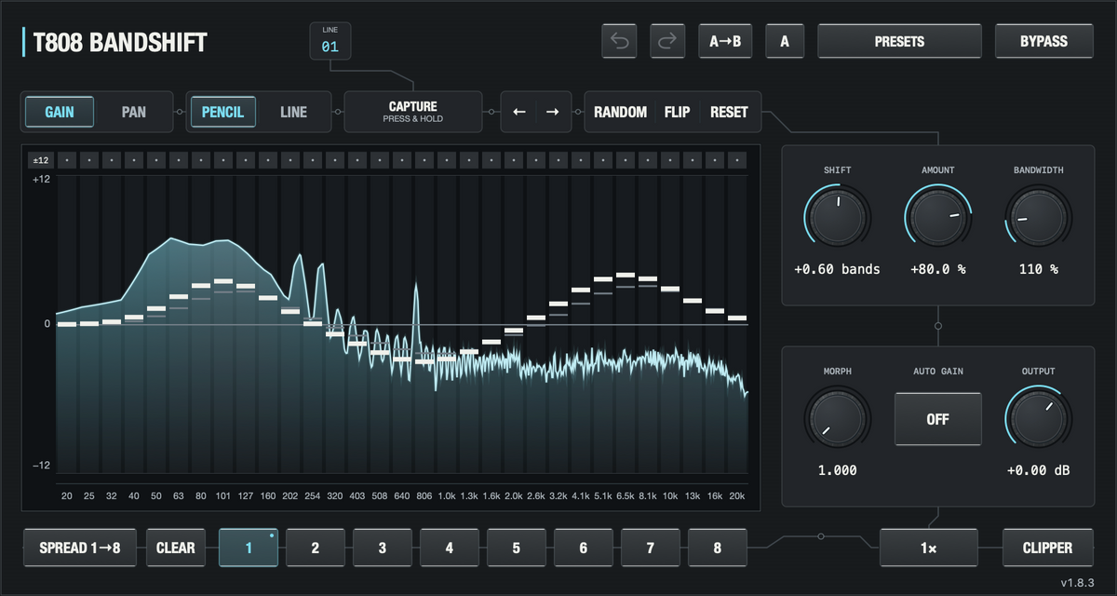Click the 6.5k band gain handle
Image resolution: width=1117 pixels, height=596 pixels.
click(x=626, y=276)
